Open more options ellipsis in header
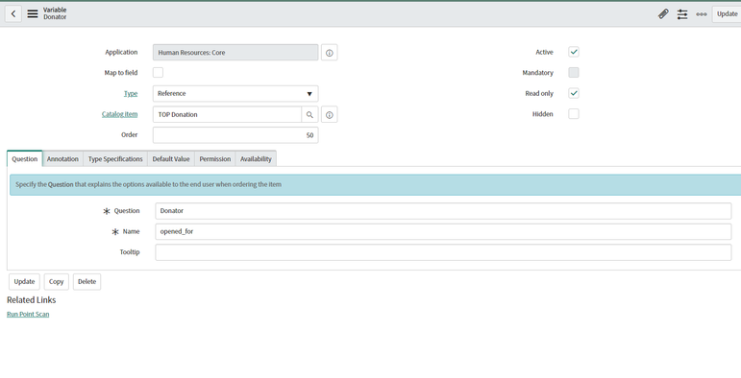Screen dimensions: 741x378 point(702,14)
